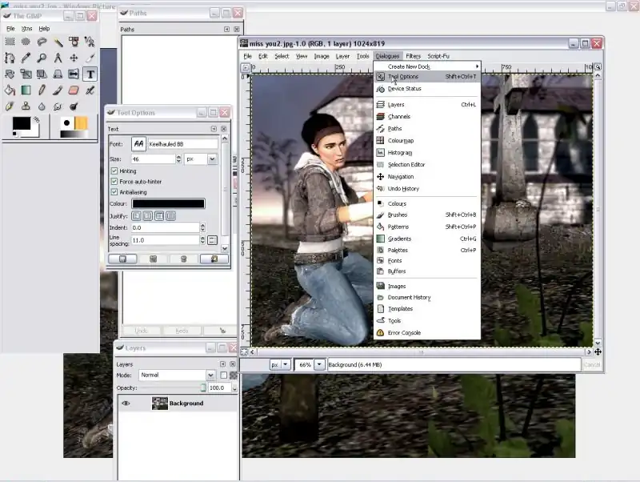Select the Rectangle Select tool
The height and width of the screenshot is (482, 640).
click(10, 42)
